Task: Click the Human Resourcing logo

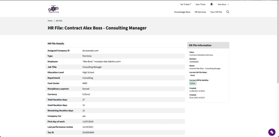Action: 53,9
